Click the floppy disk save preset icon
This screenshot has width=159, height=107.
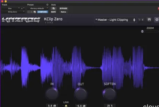tap(149, 20)
